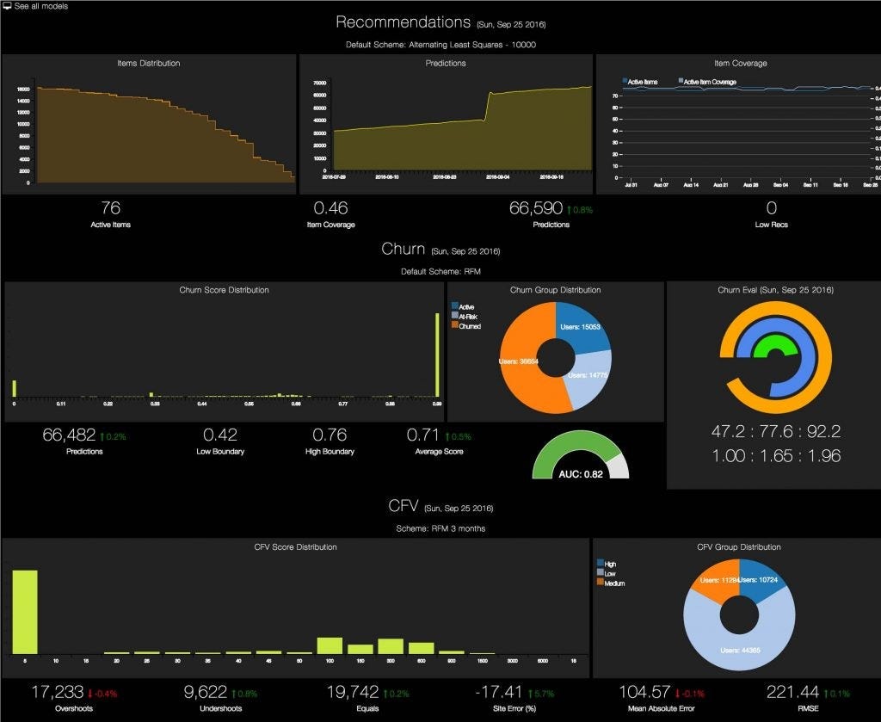Click the 66,590 Predictions value
The image size is (881, 722).
click(535, 208)
